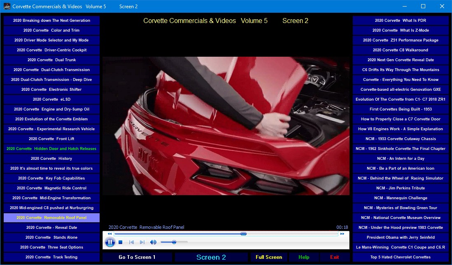The image size is (452, 265).
Task: Mute the player volume
Action: tap(153, 242)
